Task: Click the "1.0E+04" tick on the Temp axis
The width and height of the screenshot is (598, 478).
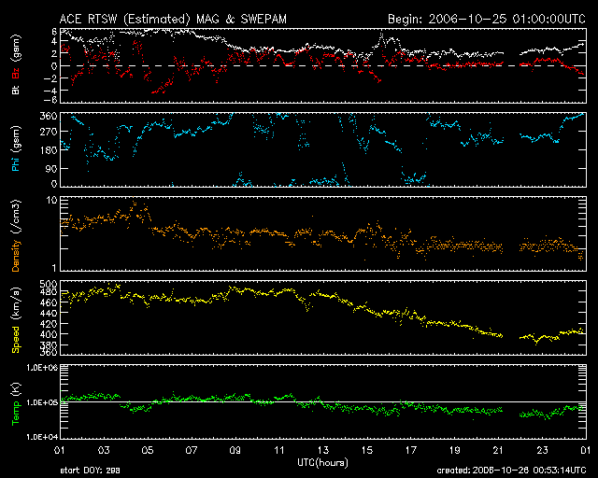Action: 42,437
